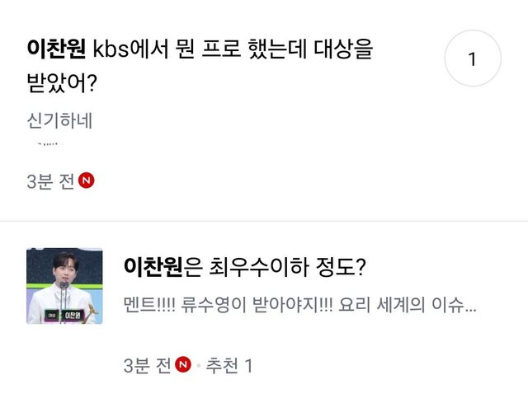Open comments via the circled 1 counter
Screen dimensions: 528x403
point(472,59)
